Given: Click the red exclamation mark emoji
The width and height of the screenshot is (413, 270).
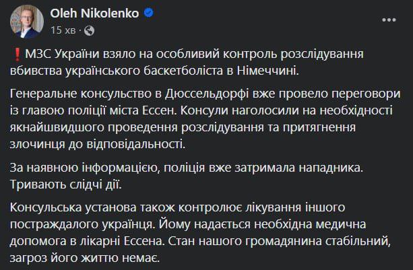Looking at the screenshot, I should point(18,55).
